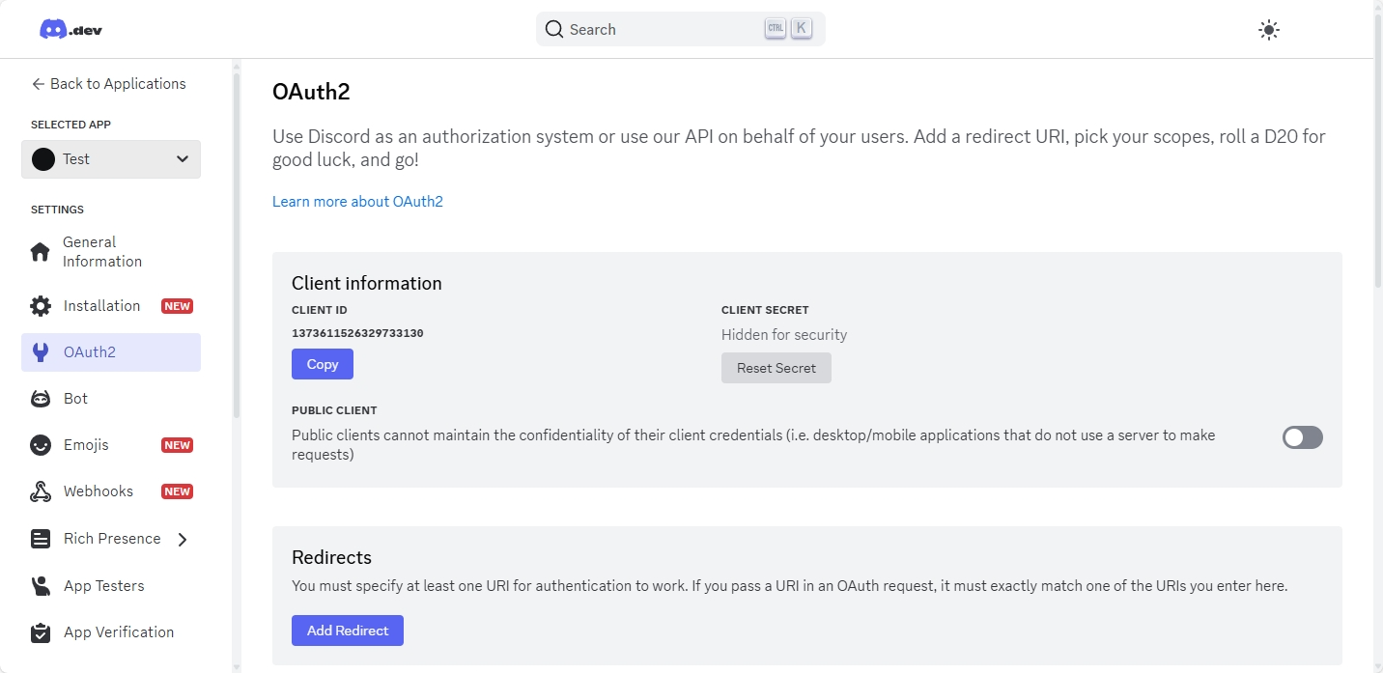This screenshot has height=673, width=1383.
Task: Open the Webhooks settings page
Action: tap(111, 491)
